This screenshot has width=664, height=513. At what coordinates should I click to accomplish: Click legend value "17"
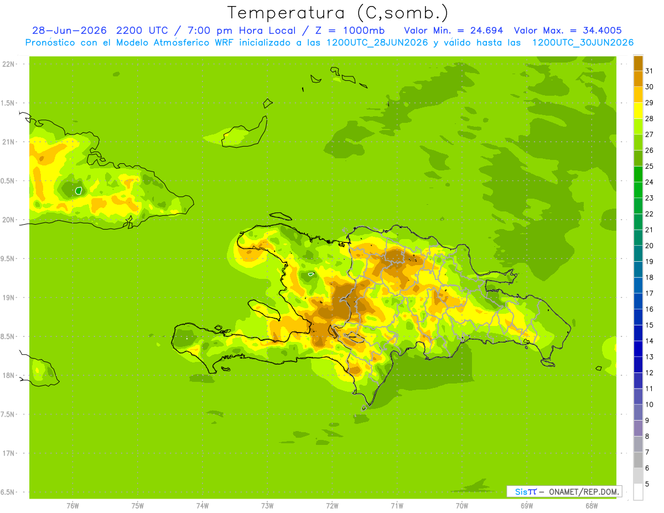pyautogui.click(x=649, y=293)
